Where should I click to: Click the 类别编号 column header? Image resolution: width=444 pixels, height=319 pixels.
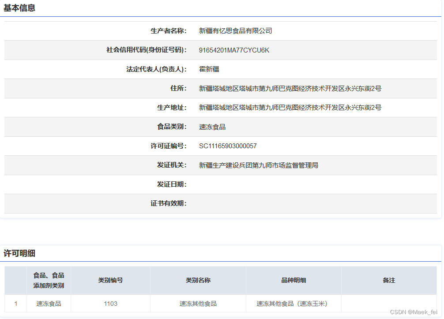tap(110, 280)
